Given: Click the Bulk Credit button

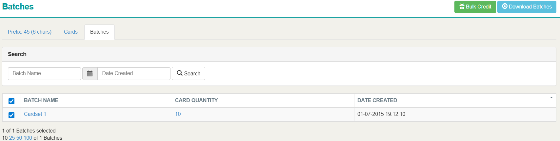Looking at the screenshot, I should 475,7.
